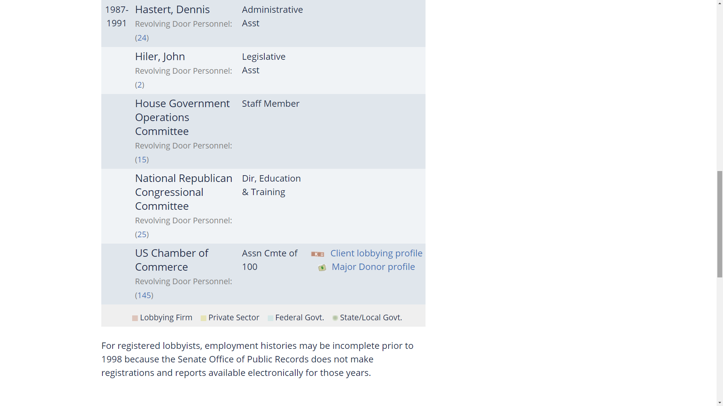Click the Administrative Asst title text

point(272,16)
